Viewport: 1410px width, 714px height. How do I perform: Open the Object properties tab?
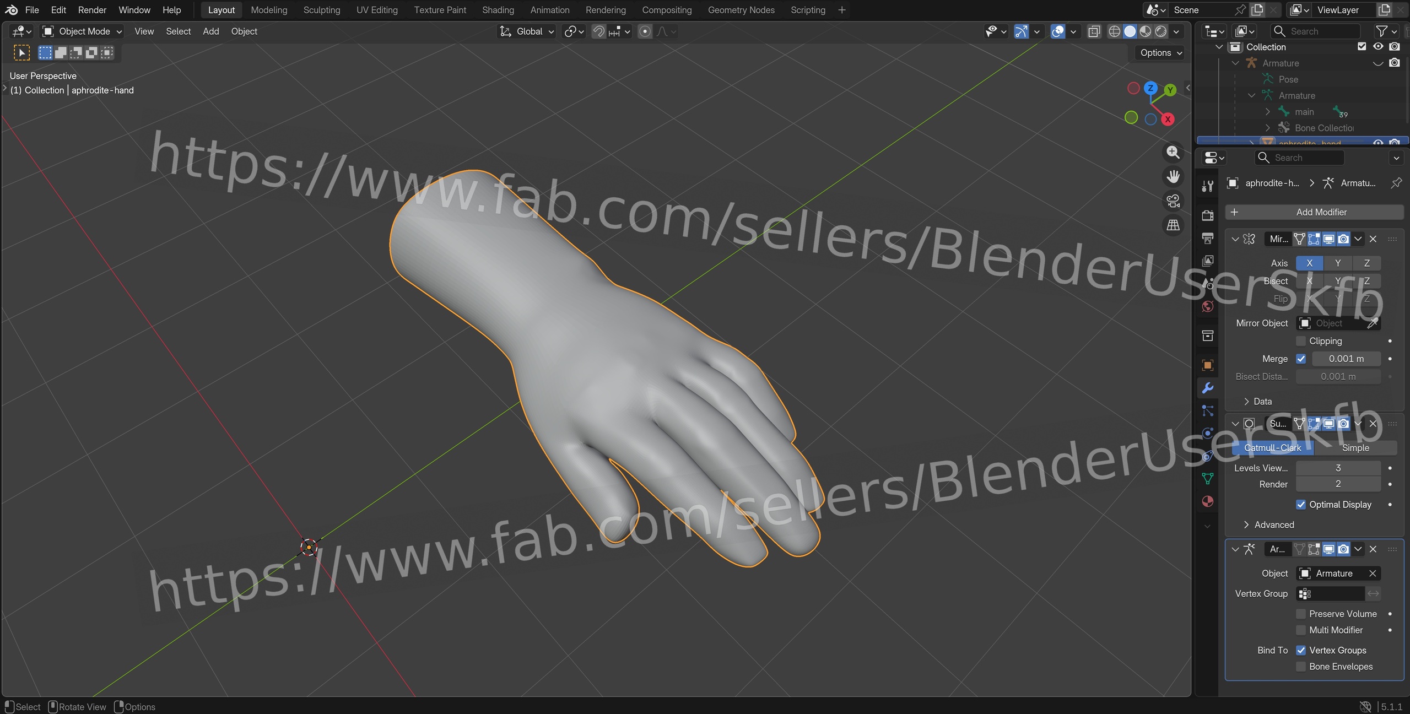click(1208, 365)
